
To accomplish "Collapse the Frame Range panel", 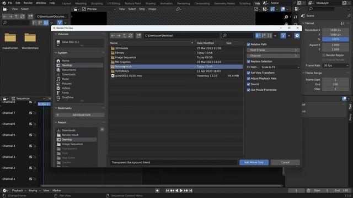I will click(303, 73).
